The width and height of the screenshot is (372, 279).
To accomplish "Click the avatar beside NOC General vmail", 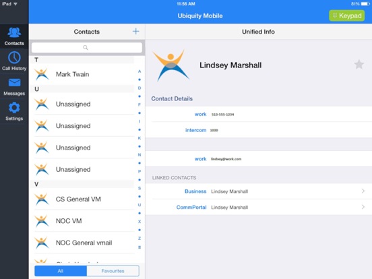I will point(42,243).
